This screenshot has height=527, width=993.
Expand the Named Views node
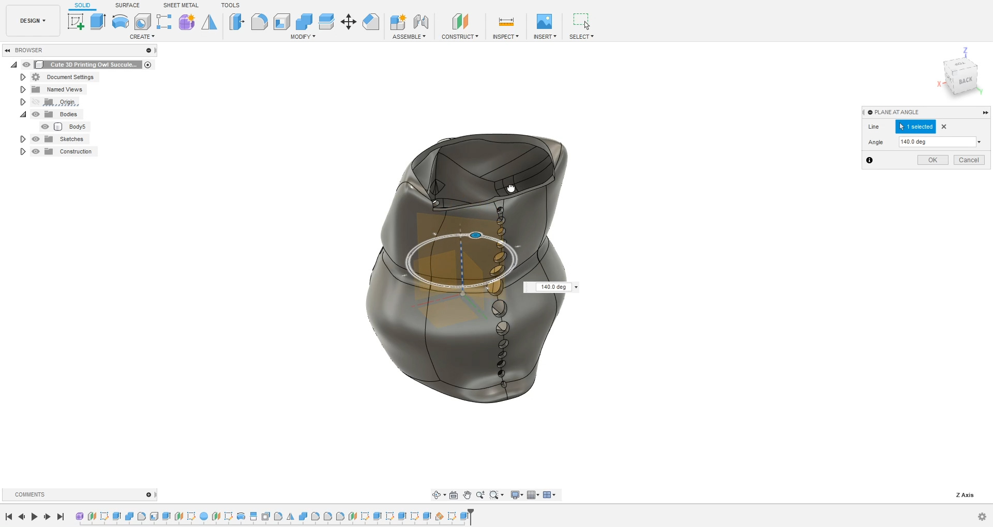(23, 89)
